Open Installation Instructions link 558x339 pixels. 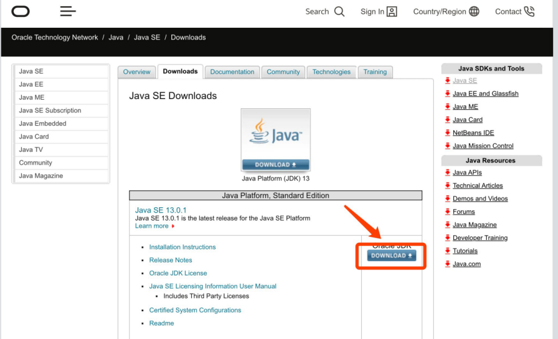(182, 247)
